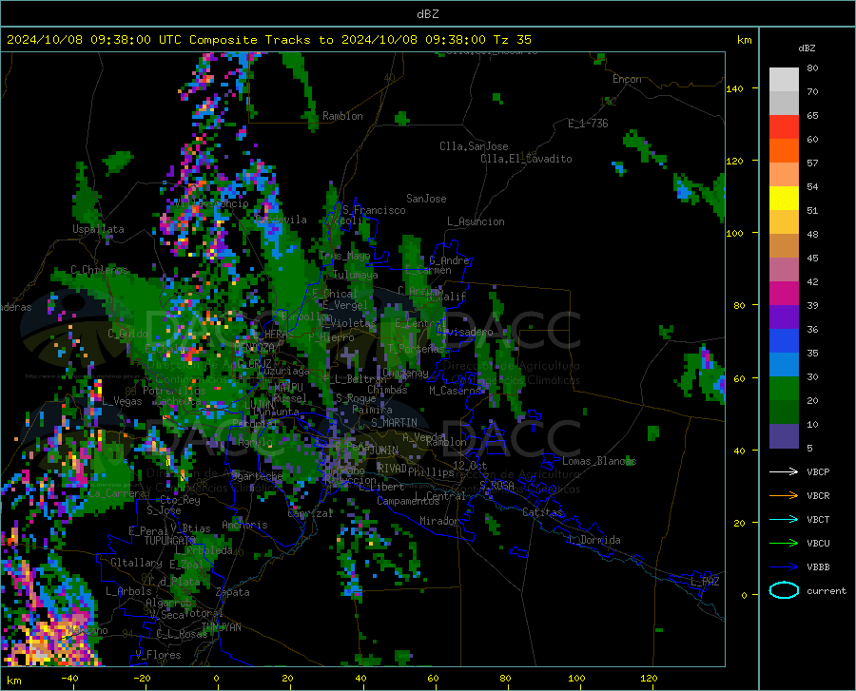Select the light blue 30-35 dBZ swatch

(784, 365)
